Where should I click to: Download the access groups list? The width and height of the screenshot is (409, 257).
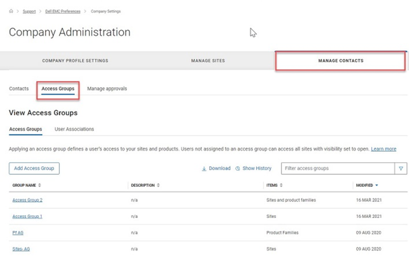coord(216,168)
